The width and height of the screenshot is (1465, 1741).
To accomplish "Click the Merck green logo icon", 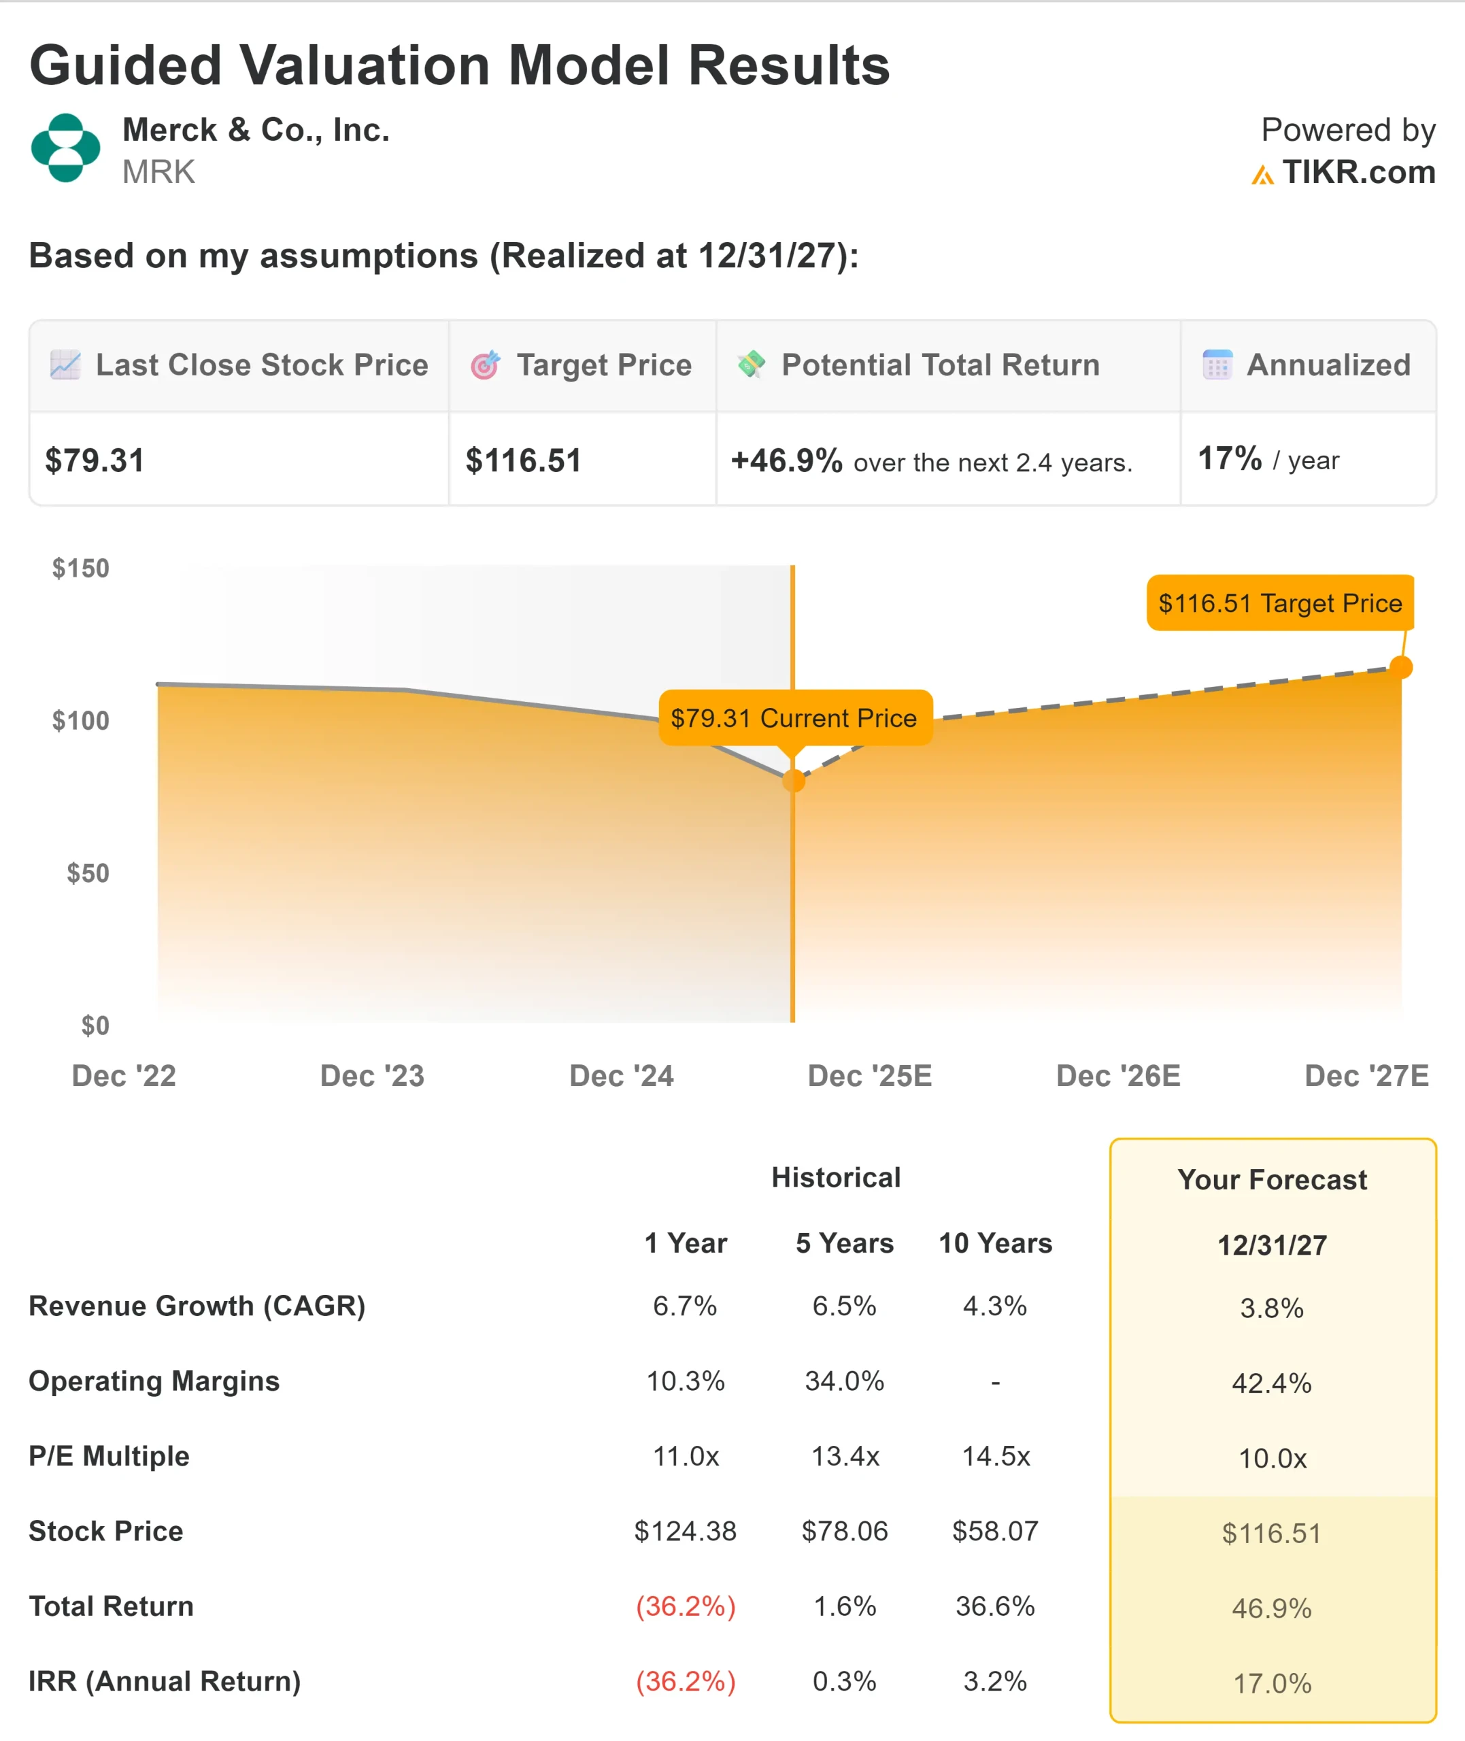I will [65, 148].
